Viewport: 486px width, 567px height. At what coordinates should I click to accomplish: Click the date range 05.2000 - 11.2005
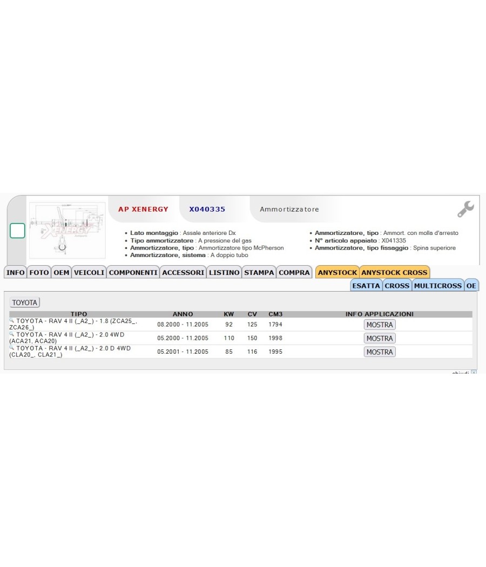pos(183,338)
